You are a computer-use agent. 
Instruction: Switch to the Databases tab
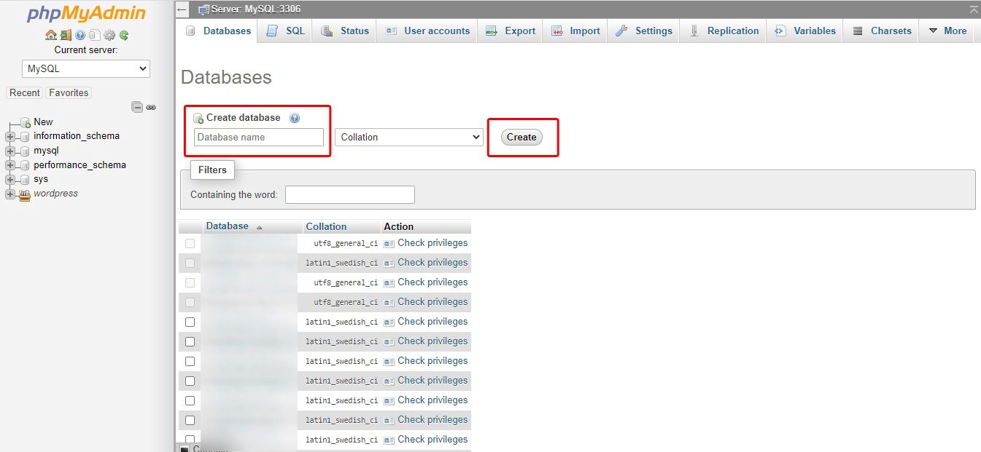pyautogui.click(x=218, y=31)
